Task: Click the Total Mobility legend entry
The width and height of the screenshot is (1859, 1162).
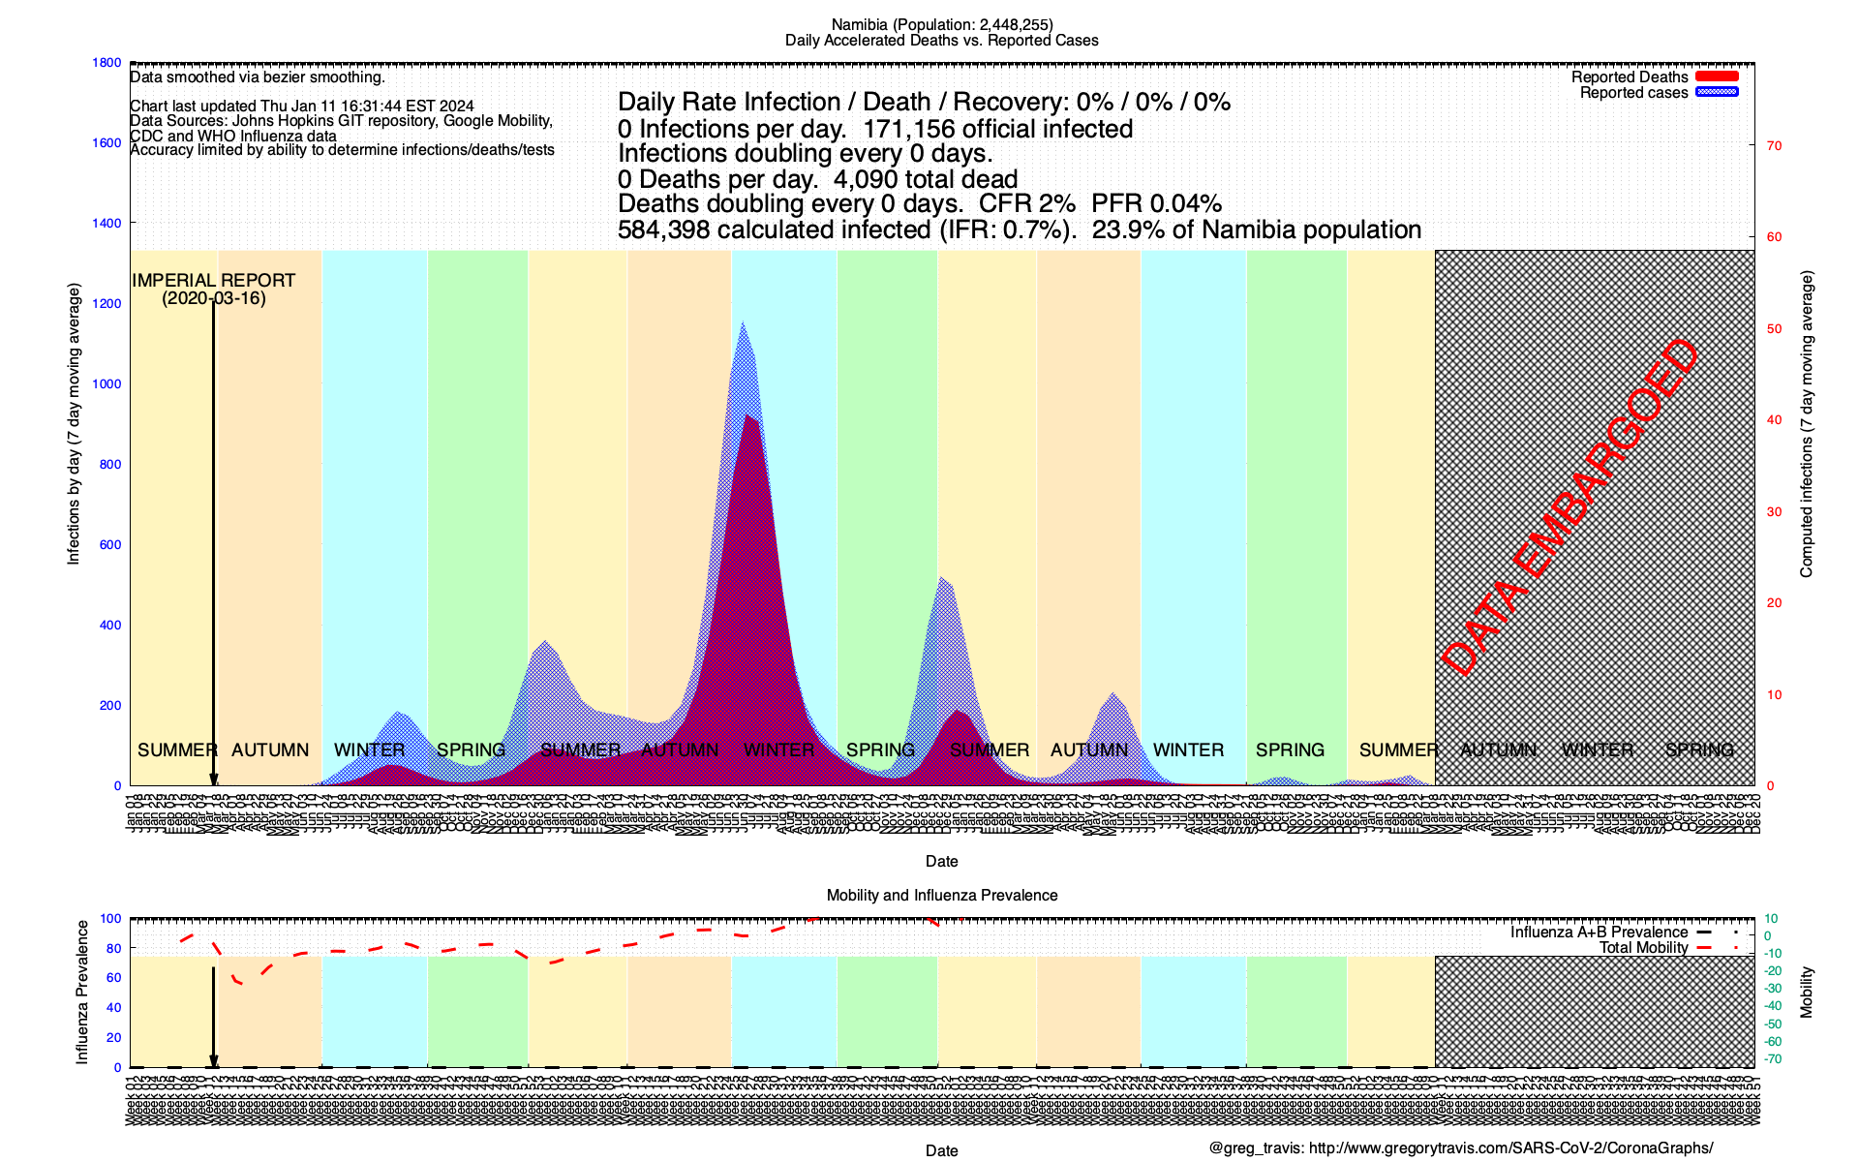Action: 1643,947
